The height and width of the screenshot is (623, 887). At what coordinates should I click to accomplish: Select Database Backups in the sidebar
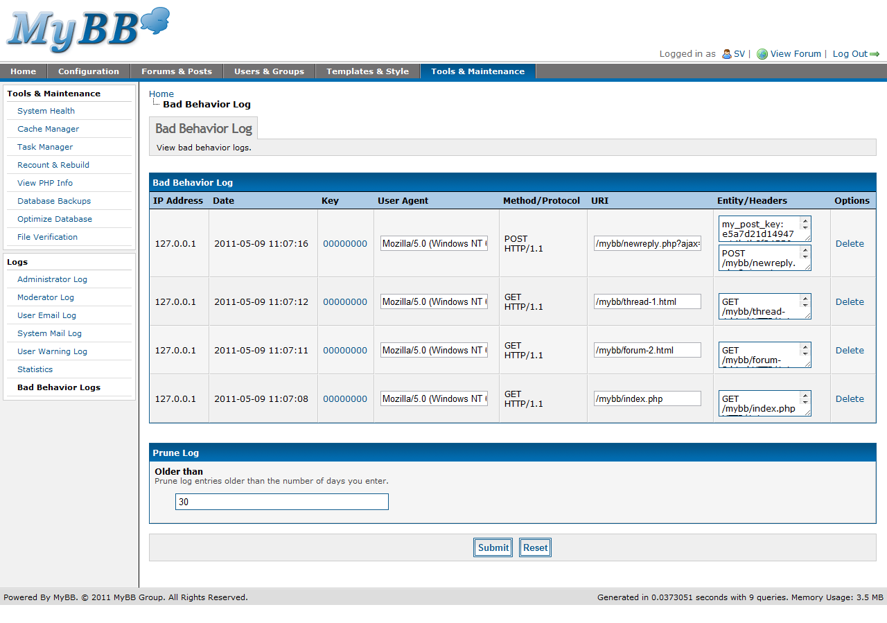(54, 201)
